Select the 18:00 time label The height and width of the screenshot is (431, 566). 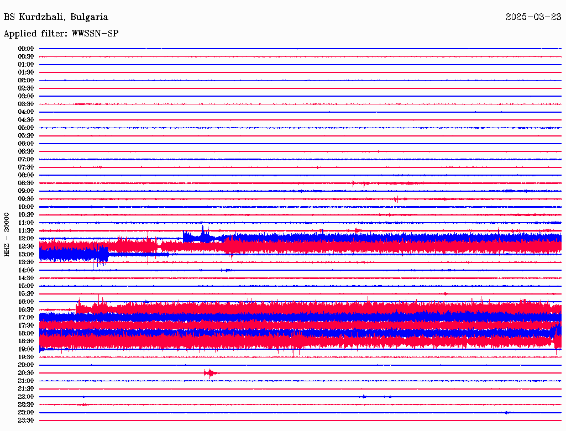click(26, 334)
